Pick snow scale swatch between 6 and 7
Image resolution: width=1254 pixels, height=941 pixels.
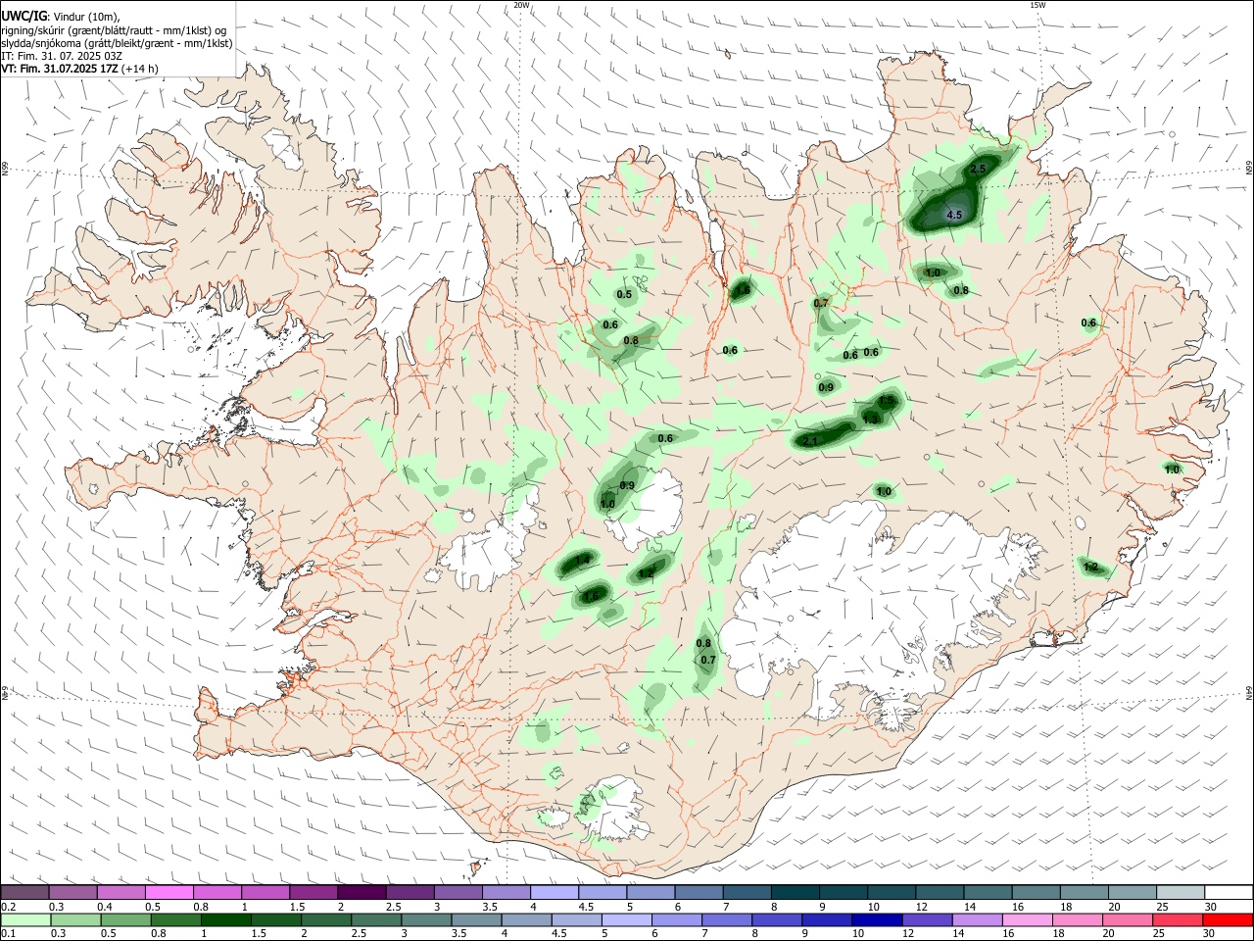(698, 893)
